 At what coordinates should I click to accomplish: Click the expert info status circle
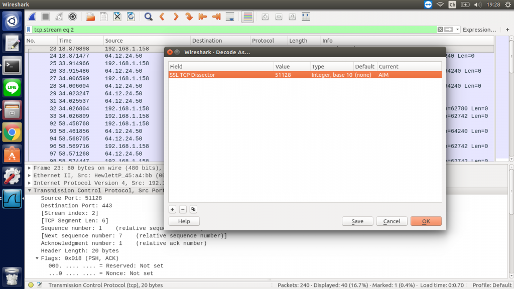[31, 285]
